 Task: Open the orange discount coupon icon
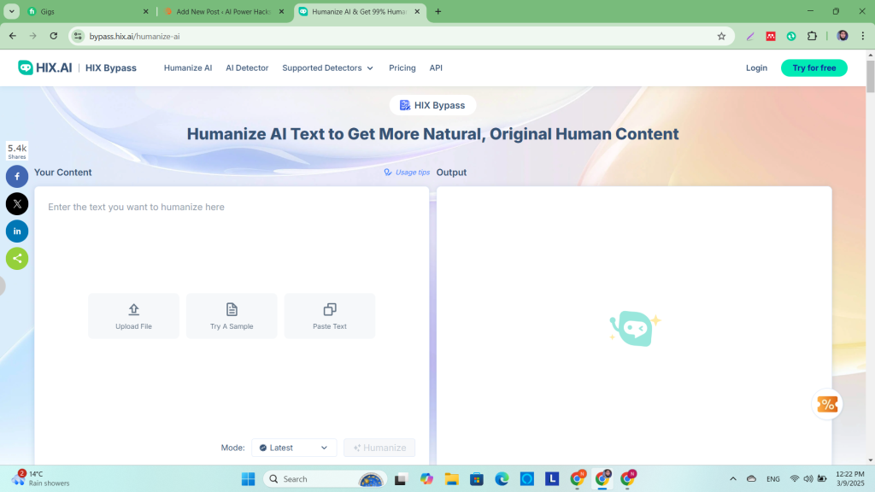point(827,404)
